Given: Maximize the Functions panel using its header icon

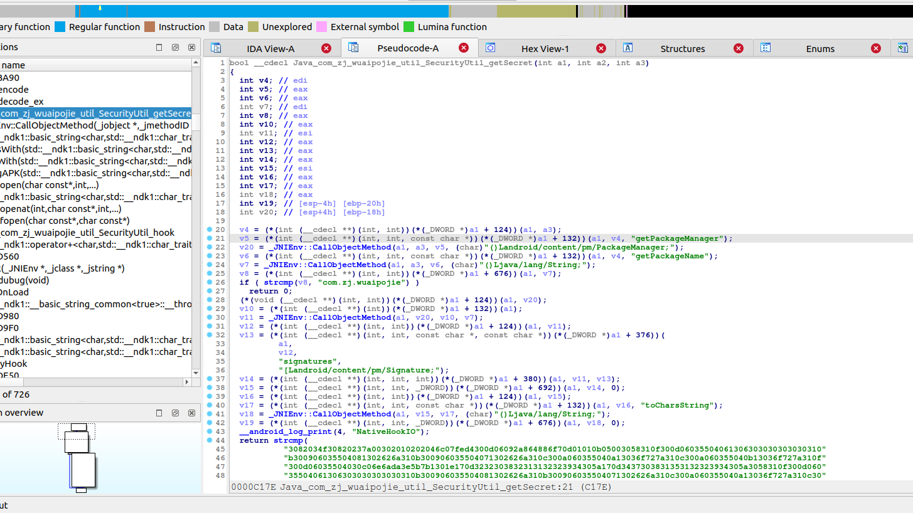Looking at the screenshot, I should point(159,47).
